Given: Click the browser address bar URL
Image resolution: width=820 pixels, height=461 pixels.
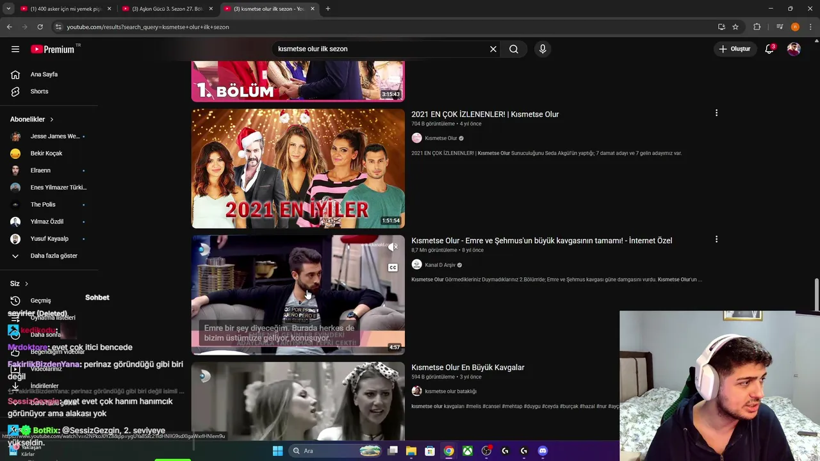Looking at the screenshot, I should point(148,27).
